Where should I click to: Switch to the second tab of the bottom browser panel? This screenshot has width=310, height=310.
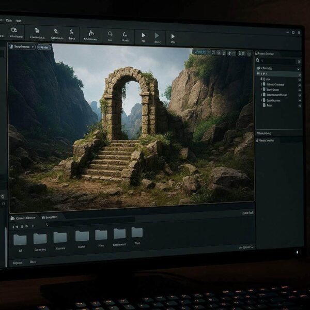pyautogui.click(x=50, y=218)
